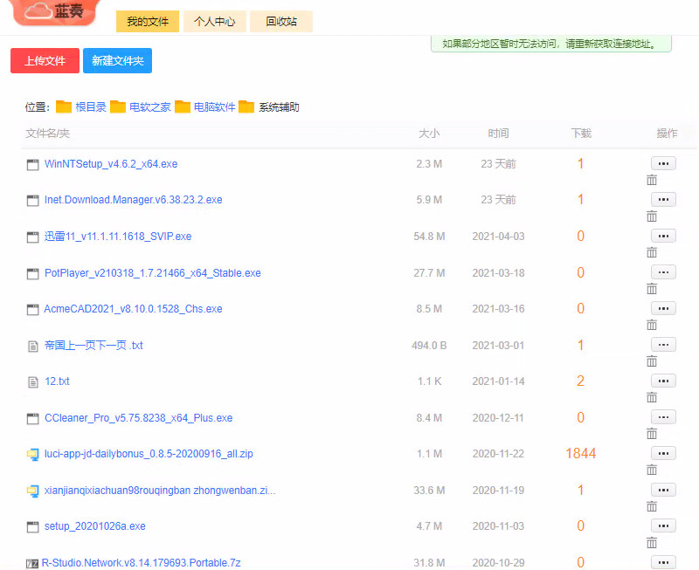
Task: Click the 新建文件夹 button
Action: (x=118, y=60)
